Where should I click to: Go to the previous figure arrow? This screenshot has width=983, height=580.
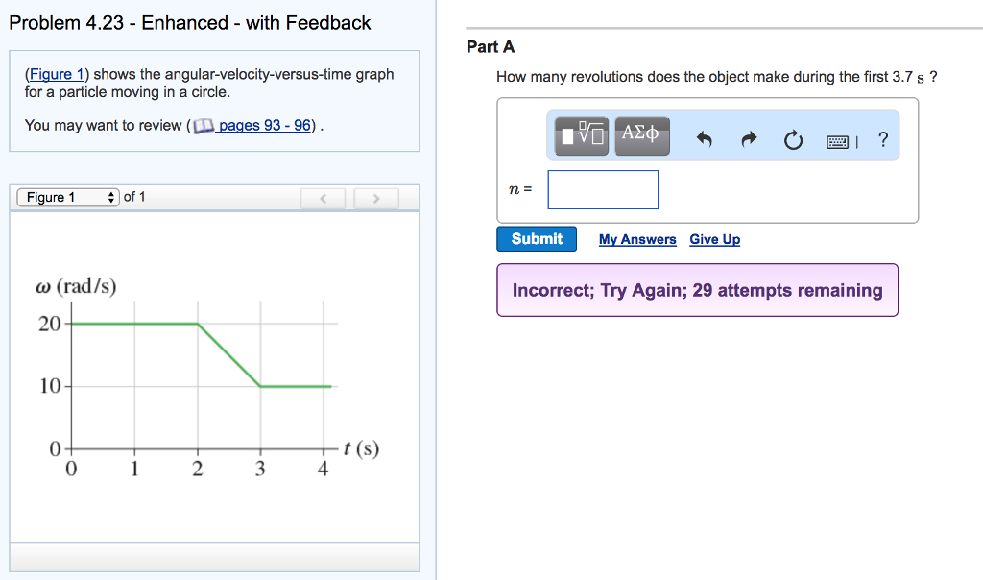[324, 199]
